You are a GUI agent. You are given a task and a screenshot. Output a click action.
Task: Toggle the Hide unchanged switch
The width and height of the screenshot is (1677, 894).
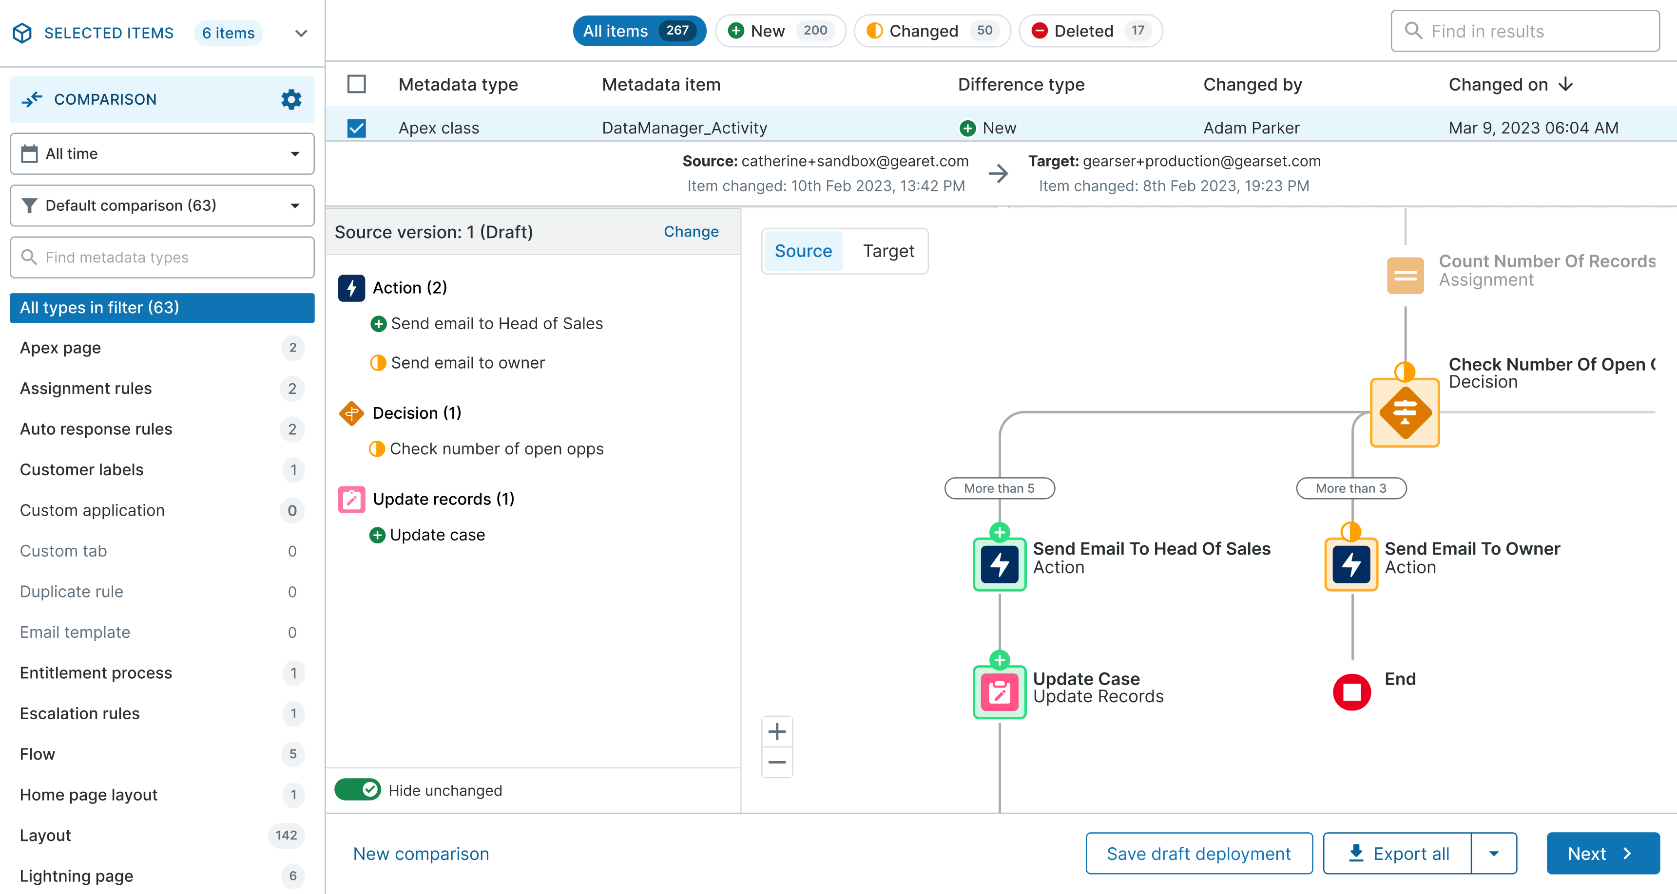click(x=357, y=790)
